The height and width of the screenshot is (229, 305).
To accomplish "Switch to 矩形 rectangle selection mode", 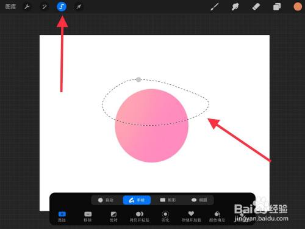I will click(x=168, y=200).
